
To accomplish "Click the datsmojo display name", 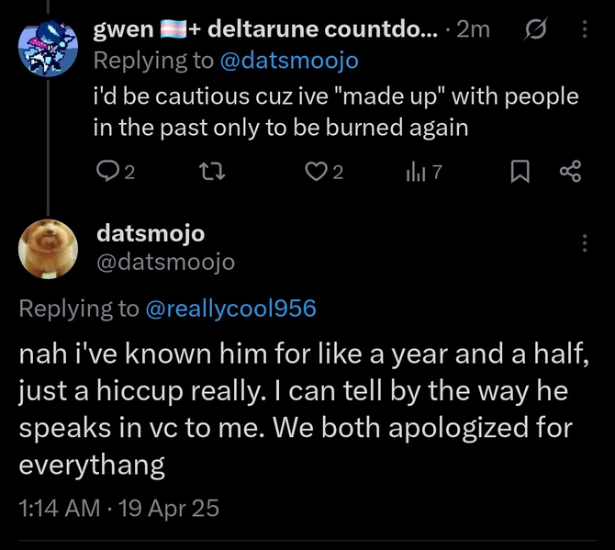I will [151, 233].
